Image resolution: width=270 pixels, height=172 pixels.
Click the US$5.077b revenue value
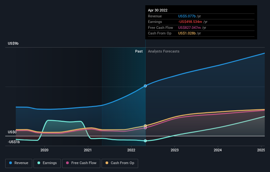(x=187, y=16)
